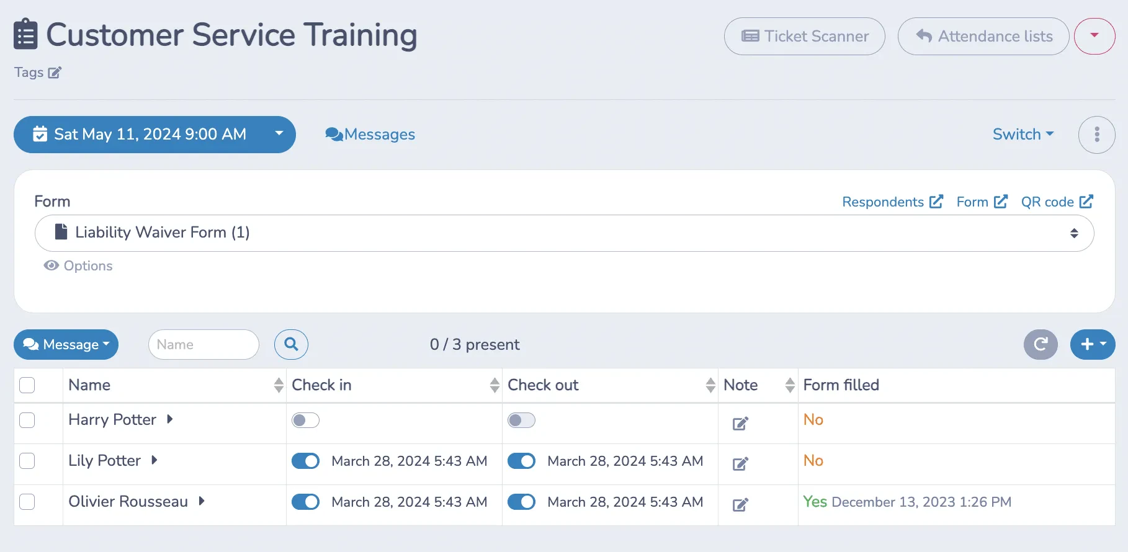Open the Sat May 11, 2024 date selector
Image resolution: width=1128 pixels, height=552 pixels.
[x=154, y=135]
